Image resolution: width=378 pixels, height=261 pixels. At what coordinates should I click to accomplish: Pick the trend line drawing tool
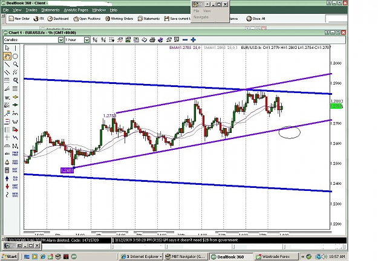(7, 64)
